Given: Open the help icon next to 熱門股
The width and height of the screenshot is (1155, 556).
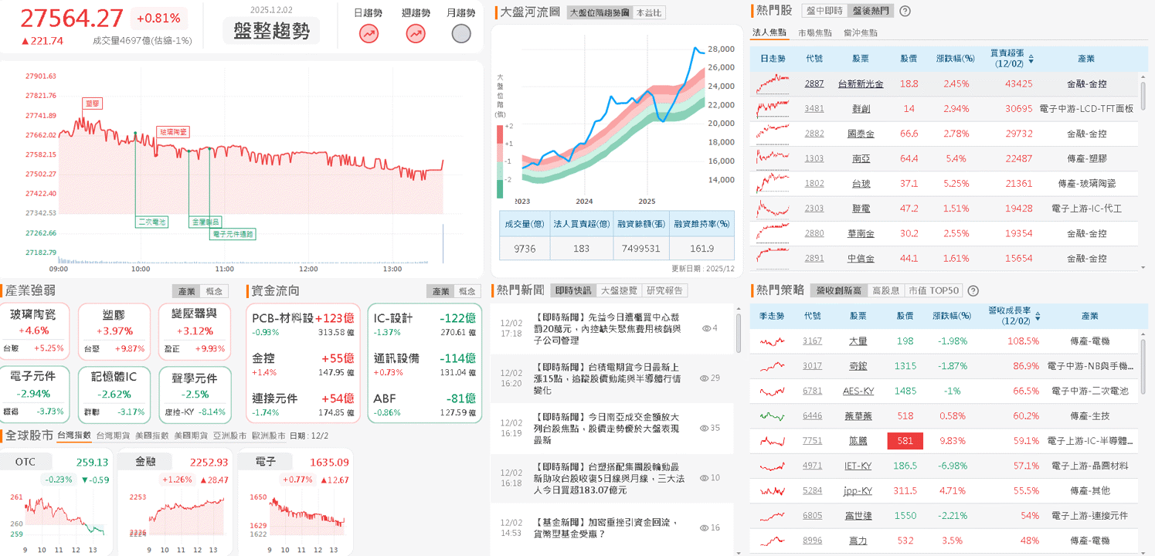Looking at the screenshot, I should click(905, 11).
